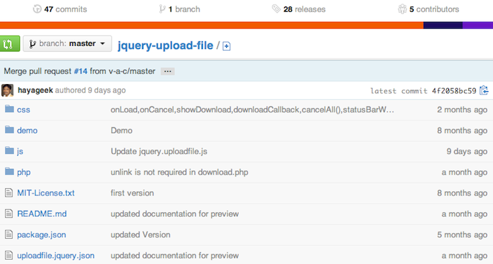Click the js folder icon
The height and width of the screenshot is (264, 493).
point(10,151)
